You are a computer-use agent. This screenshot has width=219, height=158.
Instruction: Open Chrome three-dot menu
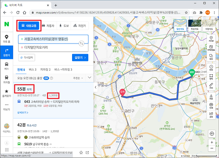[x=214, y=12]
